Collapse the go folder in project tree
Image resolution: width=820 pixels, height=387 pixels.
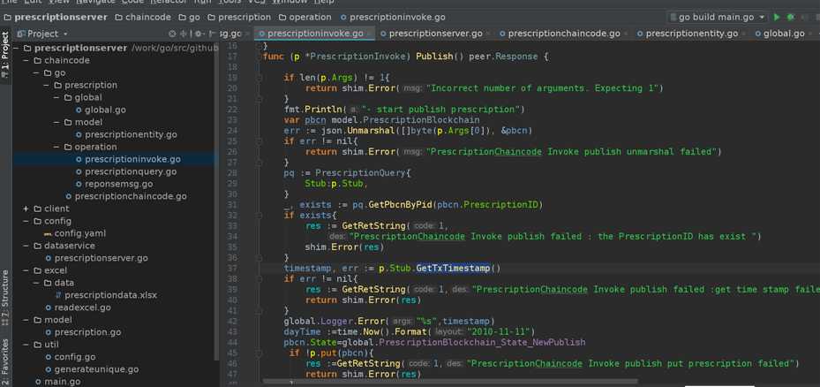coord(35,72)
